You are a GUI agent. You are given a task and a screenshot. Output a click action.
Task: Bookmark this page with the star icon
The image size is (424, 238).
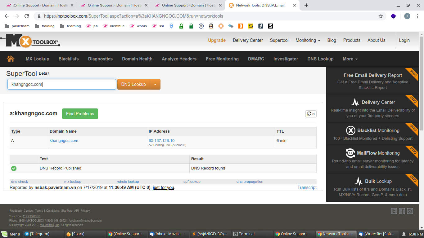pos(381,16)
